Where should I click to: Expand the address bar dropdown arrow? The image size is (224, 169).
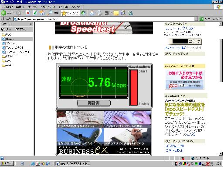coord(196,19)
